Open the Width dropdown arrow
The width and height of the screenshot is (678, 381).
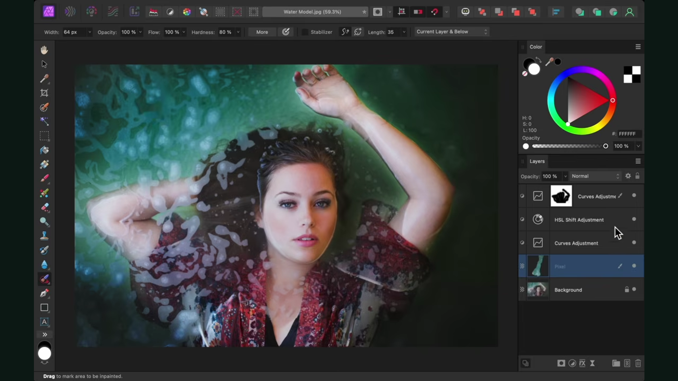tap(89, 32)
